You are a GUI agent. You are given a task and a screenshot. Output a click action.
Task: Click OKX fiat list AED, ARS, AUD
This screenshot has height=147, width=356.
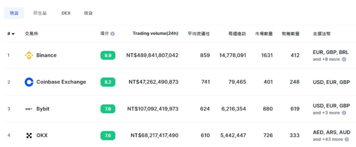(332, 132)
